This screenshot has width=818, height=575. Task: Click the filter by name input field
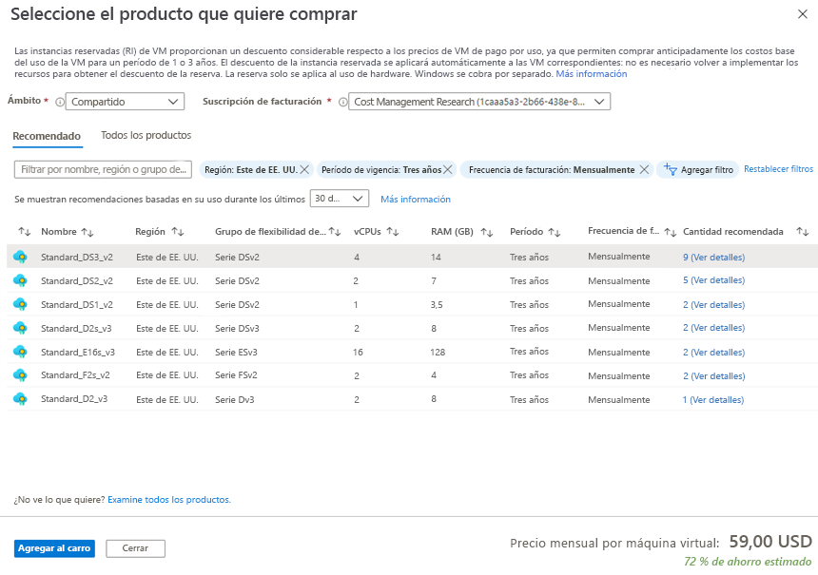point(103,169)
